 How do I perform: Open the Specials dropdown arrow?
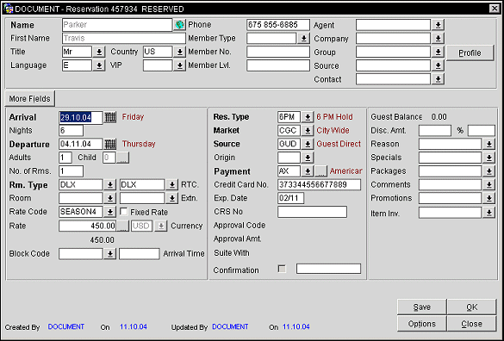(x=488, y=158)
